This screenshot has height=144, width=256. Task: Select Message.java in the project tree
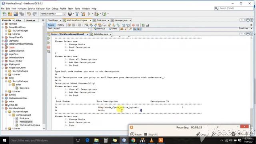(26, 122)
